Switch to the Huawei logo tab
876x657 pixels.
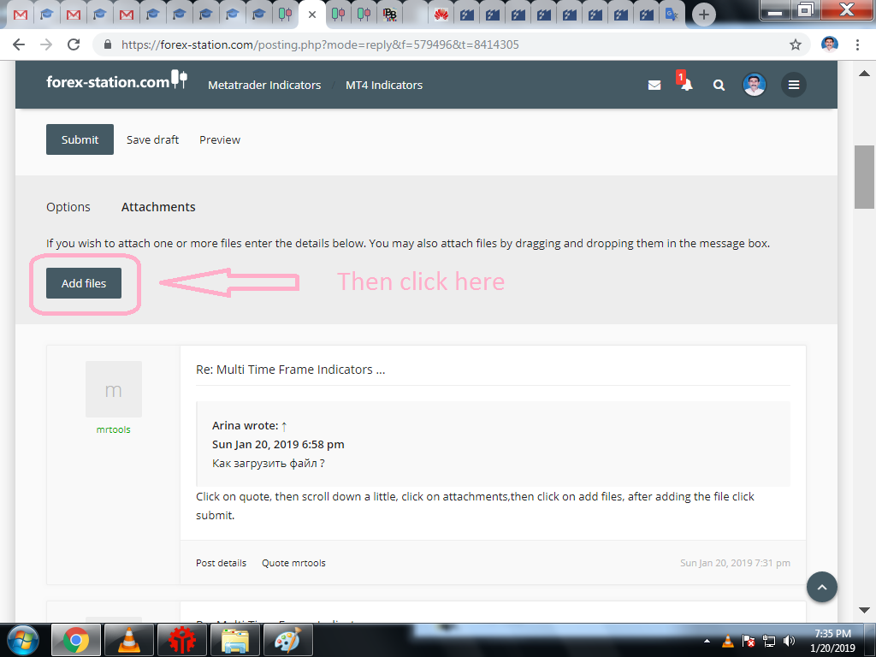click(441, 15)
